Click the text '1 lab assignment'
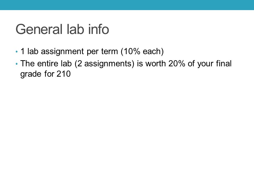254x191 pixels. pyautogui.click(x=52, y=52)
